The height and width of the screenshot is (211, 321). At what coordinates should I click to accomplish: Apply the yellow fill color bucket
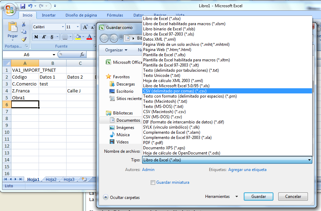click(x=78, y=37)
